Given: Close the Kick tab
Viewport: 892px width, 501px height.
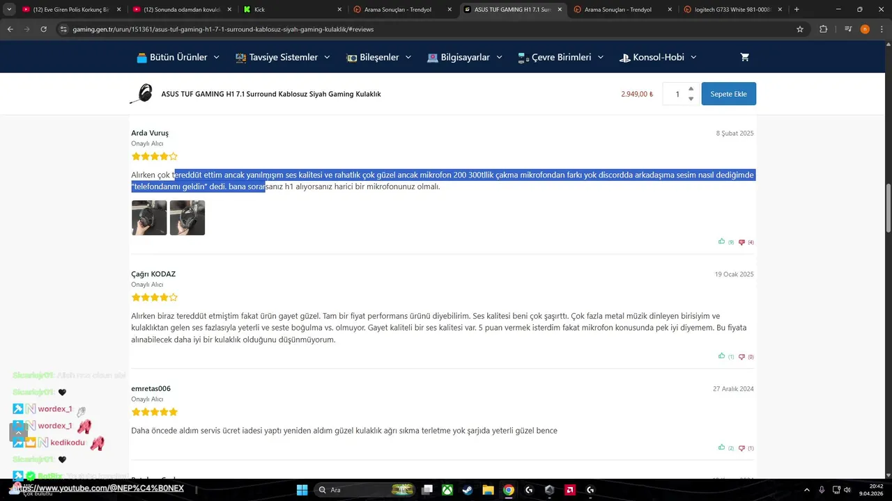Looking at the screenshot, I should (339, 10).
